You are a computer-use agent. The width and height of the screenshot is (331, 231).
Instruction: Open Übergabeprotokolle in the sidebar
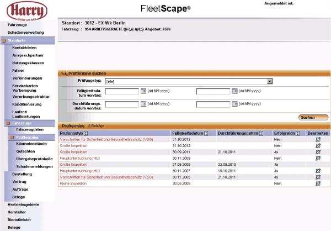tap(34, 159)
